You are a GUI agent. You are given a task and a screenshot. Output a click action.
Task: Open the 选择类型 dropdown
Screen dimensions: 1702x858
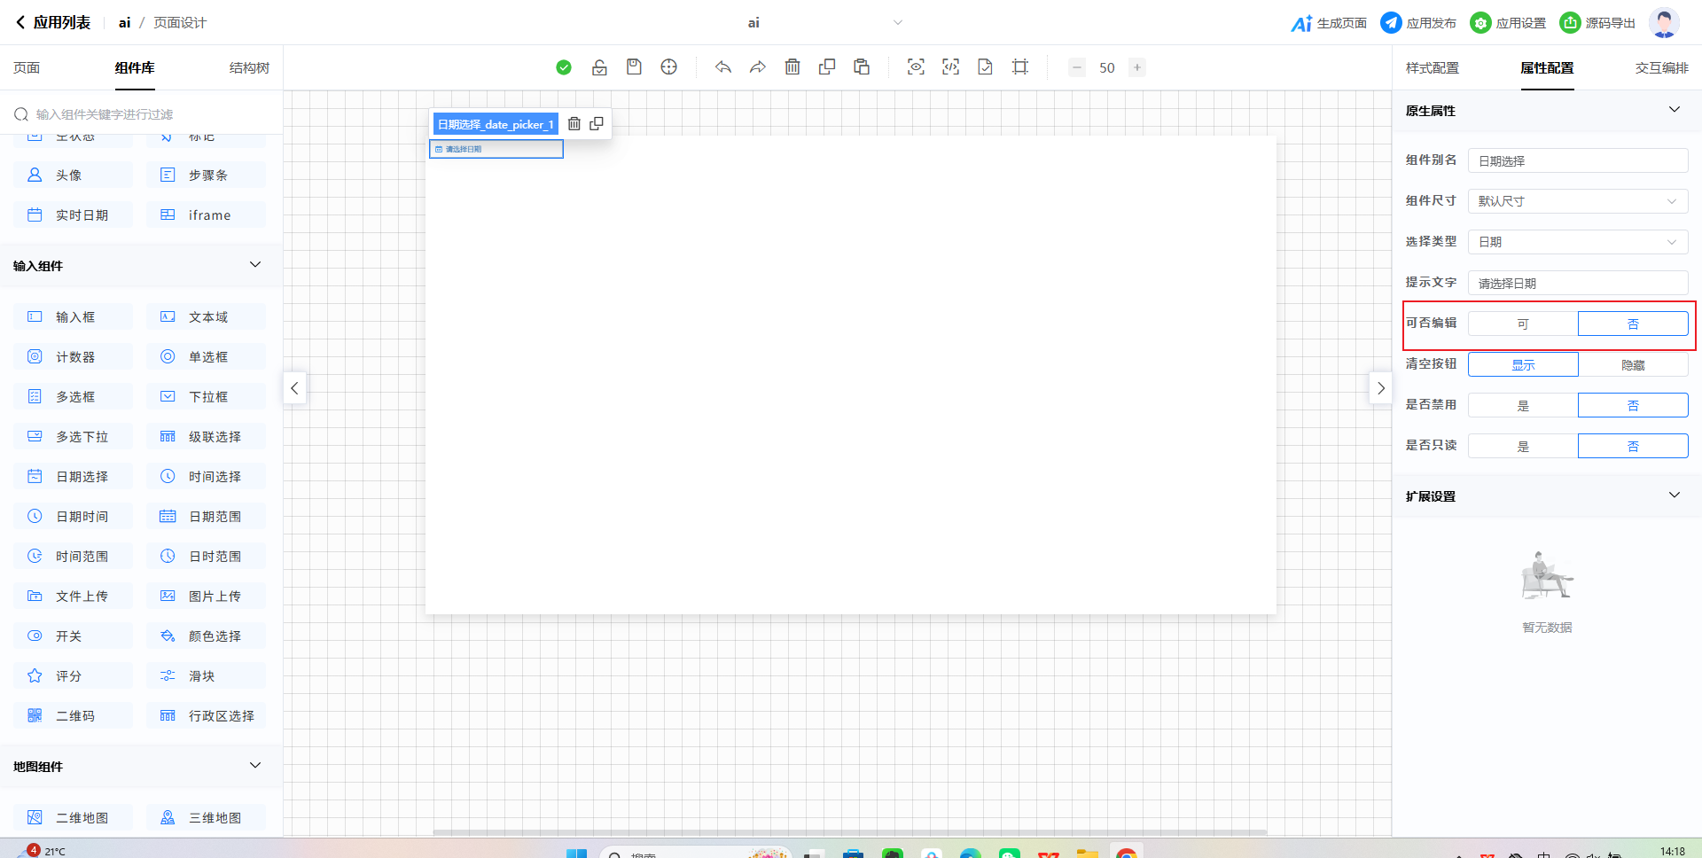[1578, 242]
